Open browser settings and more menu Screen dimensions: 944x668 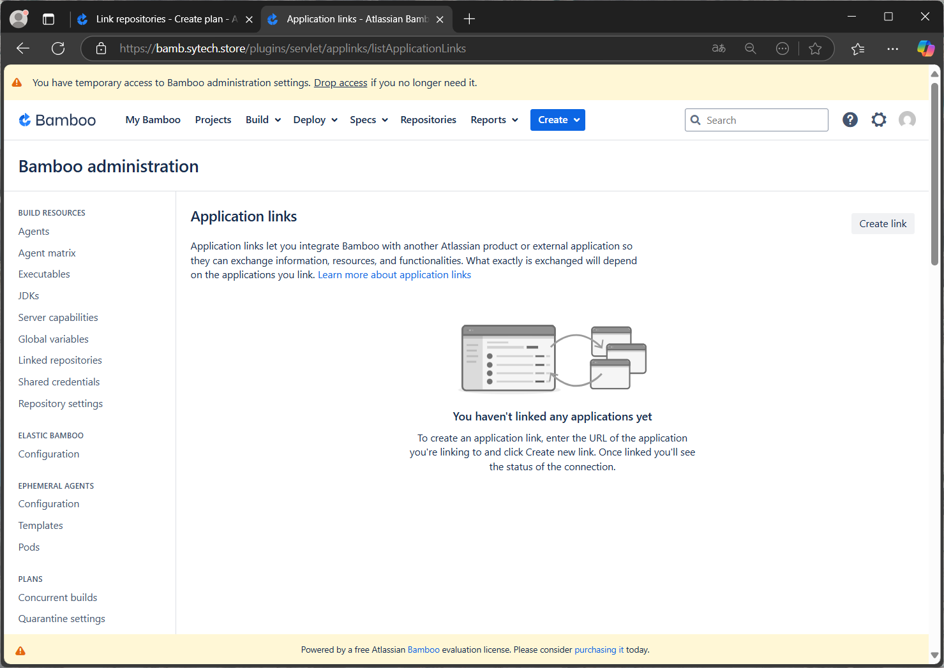point(892,48)
